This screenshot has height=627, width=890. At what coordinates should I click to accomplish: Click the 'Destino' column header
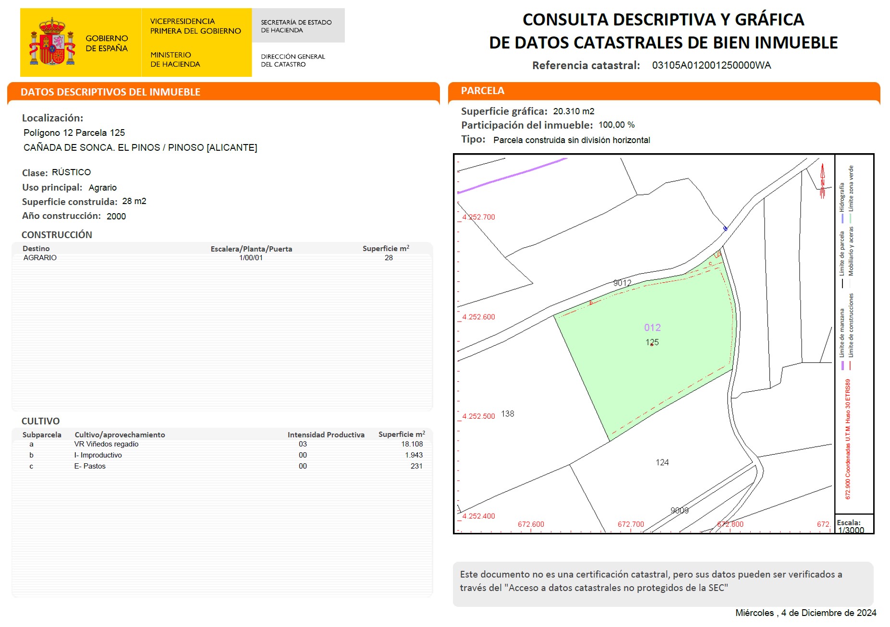coord(36,248)
